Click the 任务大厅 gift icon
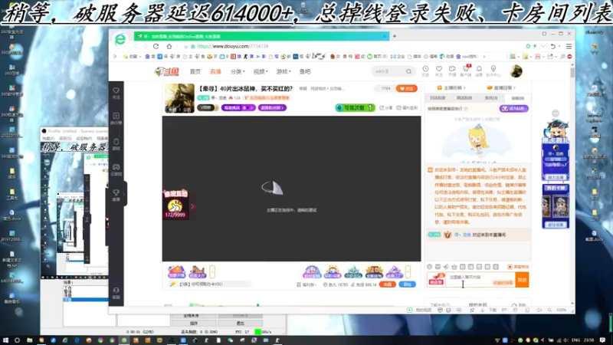The image size is (613, 345). point(198,271)
